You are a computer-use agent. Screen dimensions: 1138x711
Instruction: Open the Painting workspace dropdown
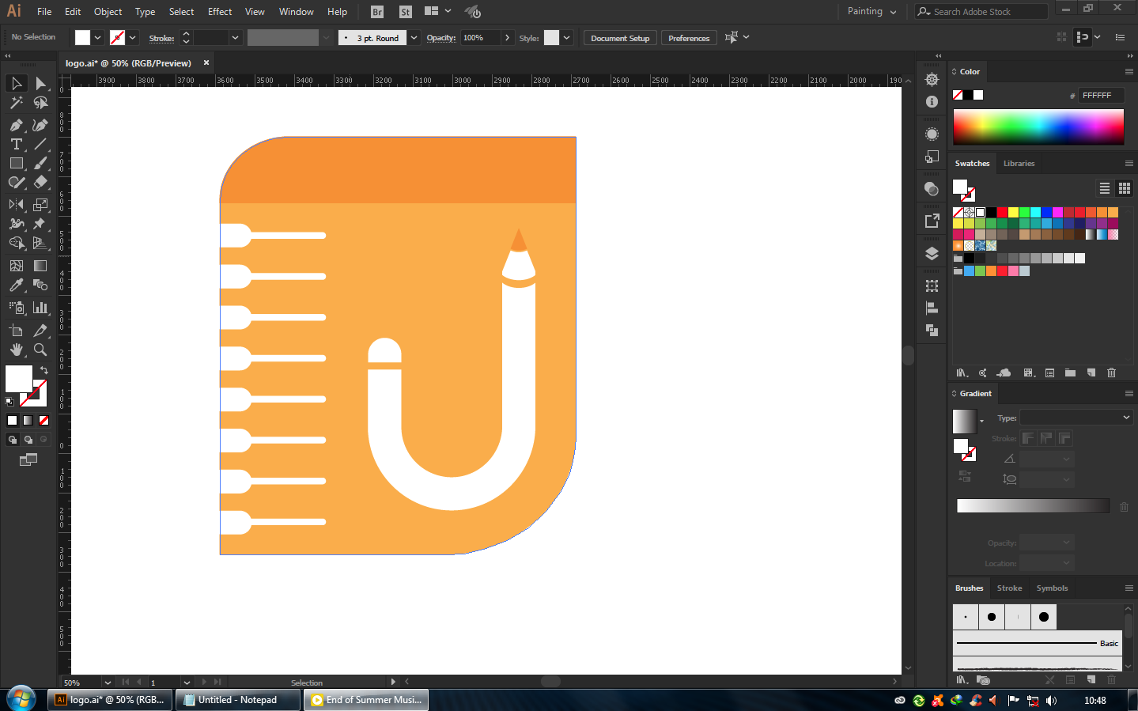871,12
